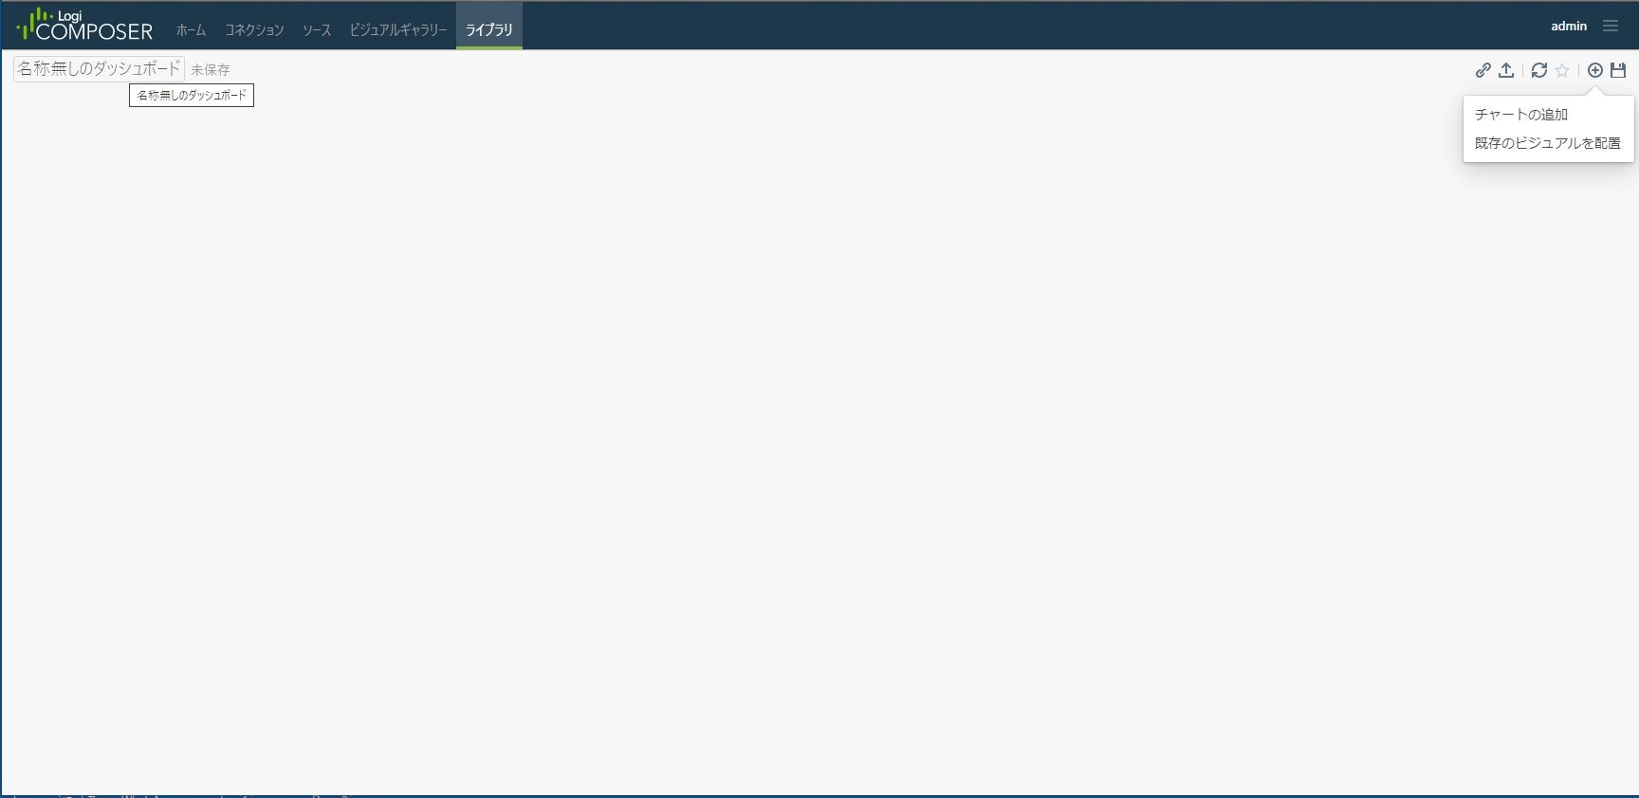Select チャートの追加 from the popup
The height and width of the screenshot is (798, 1639).
click(x=1520, y=114)
